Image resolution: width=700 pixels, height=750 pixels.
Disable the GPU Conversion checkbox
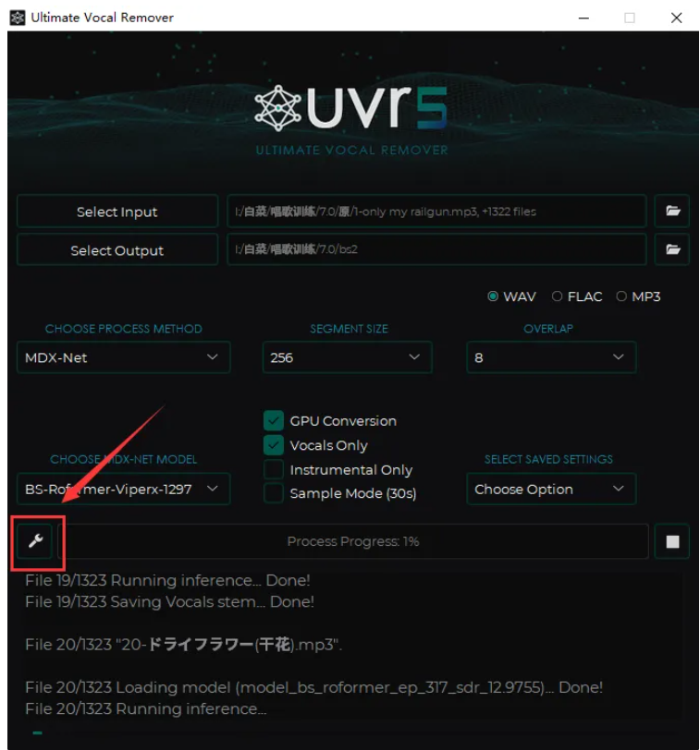pyautogui.click(x=274, y=421)
